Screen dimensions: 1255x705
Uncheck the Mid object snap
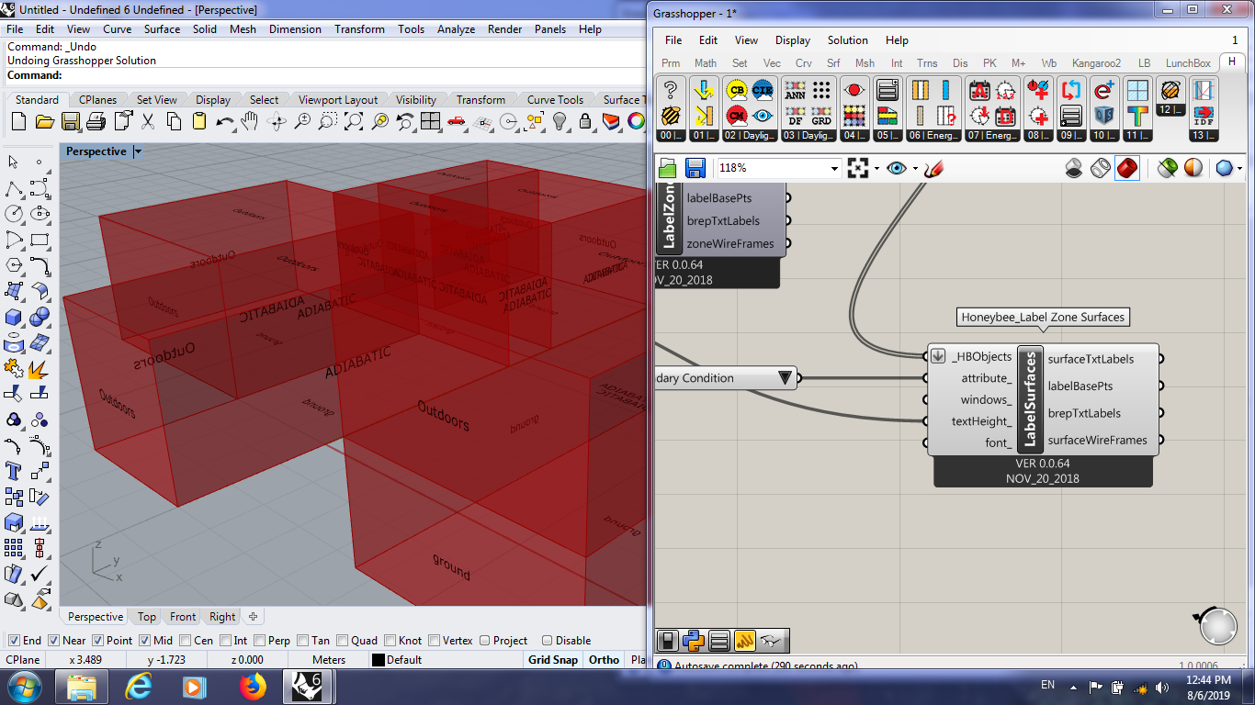145,641
